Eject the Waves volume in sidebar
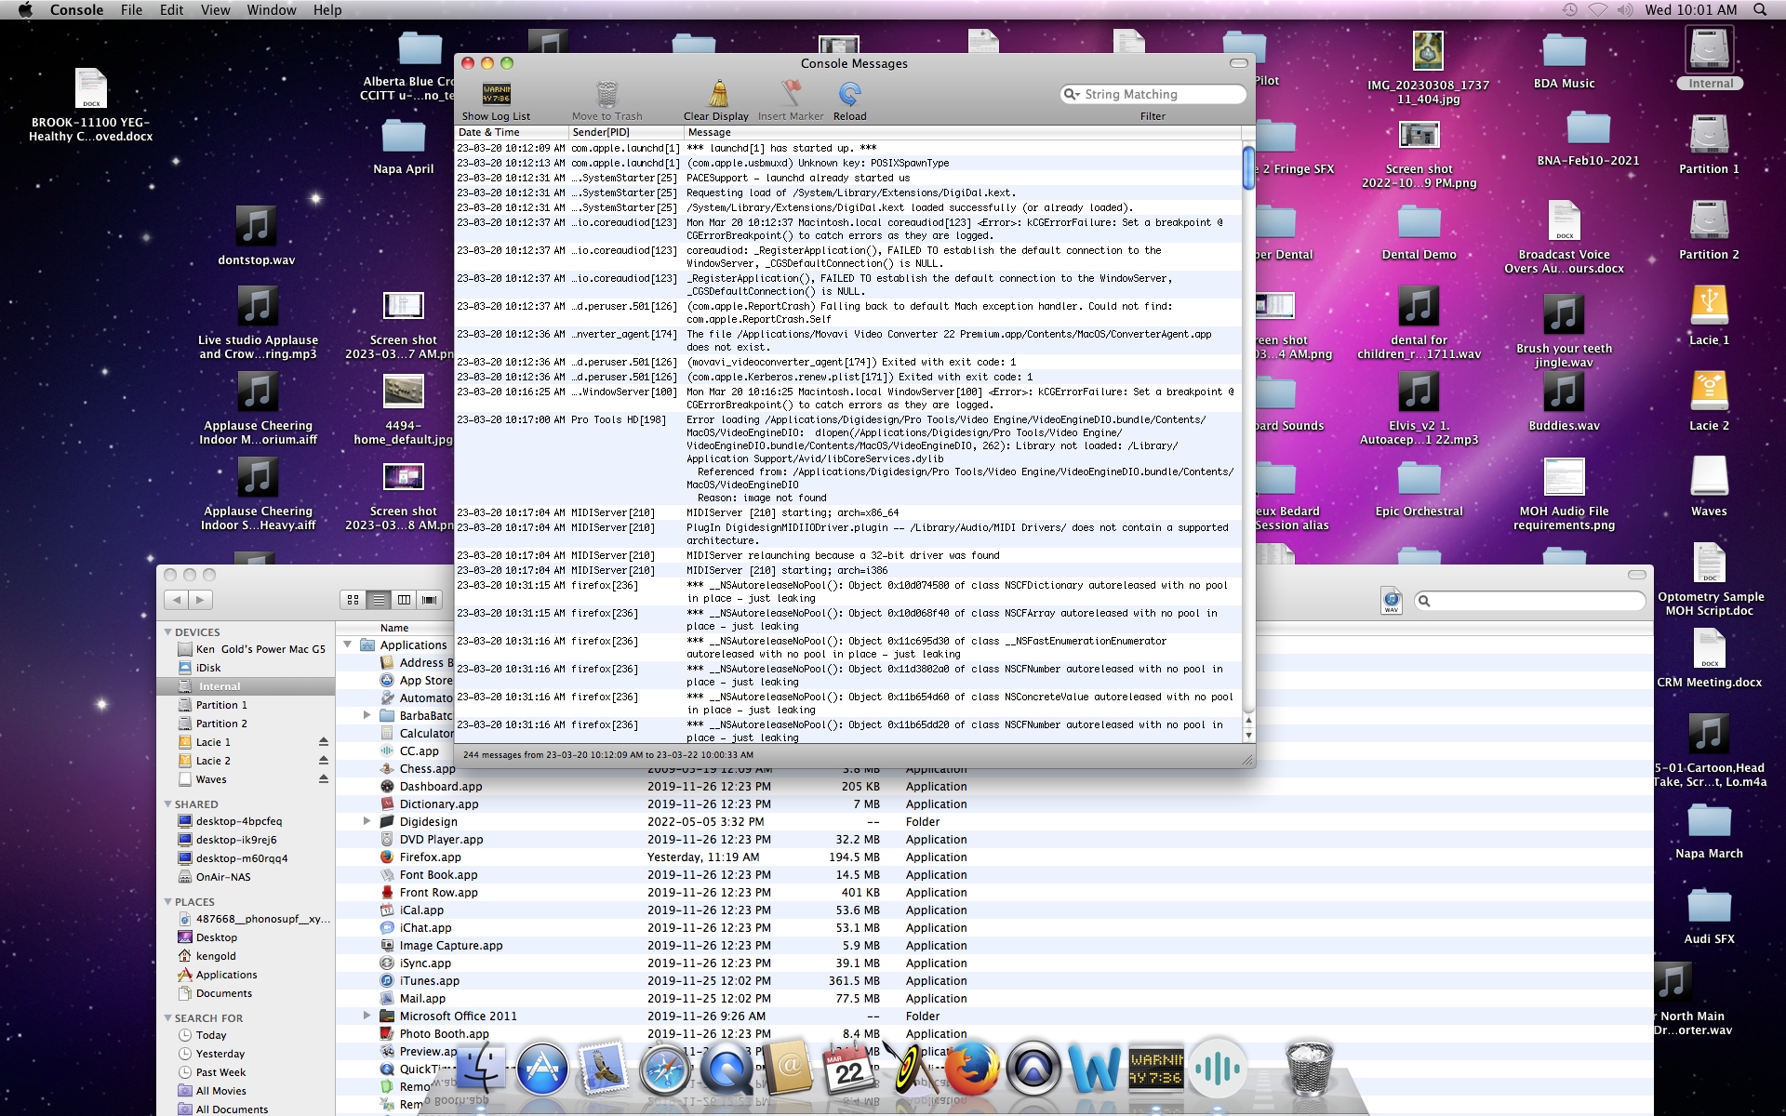The image size is (1786, 1116). [x=324, y=779]
